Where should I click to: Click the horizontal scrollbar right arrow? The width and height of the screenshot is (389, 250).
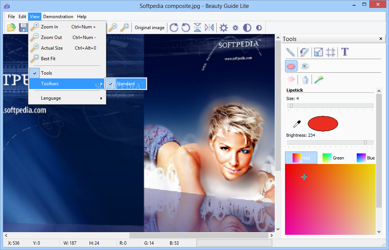[x=272, y=235]
